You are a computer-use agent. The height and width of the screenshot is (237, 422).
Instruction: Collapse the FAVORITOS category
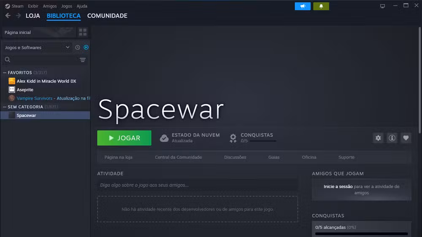tap(5, 73)
